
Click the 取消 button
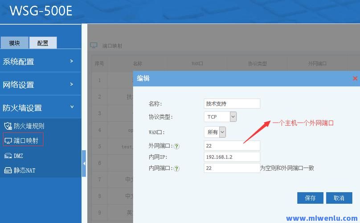coord(339,198)
